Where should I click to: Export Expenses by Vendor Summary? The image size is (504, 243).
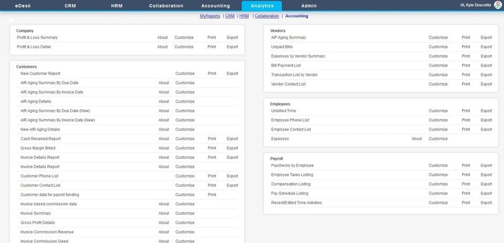pos(486,56)
